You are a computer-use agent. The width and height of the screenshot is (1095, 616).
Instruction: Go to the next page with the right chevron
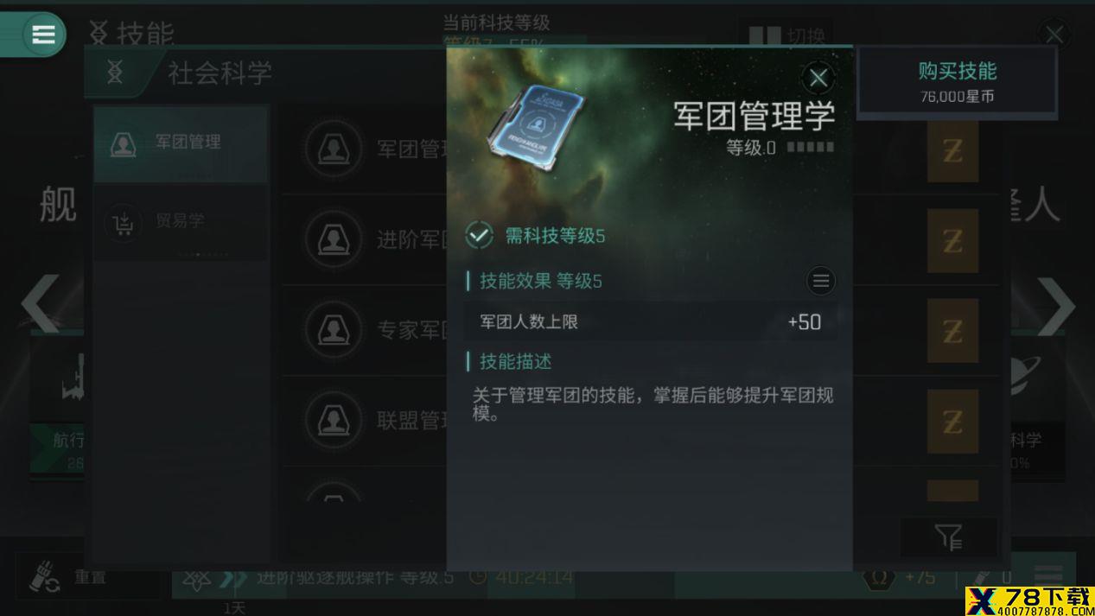tap(1056, 305)
